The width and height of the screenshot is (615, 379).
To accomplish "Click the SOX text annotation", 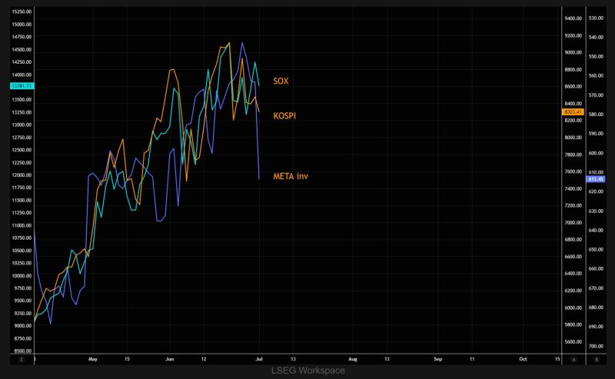I will tap(281, 81).
